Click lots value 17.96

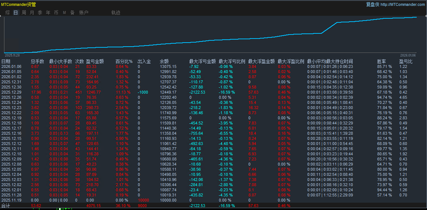(36, 92)
